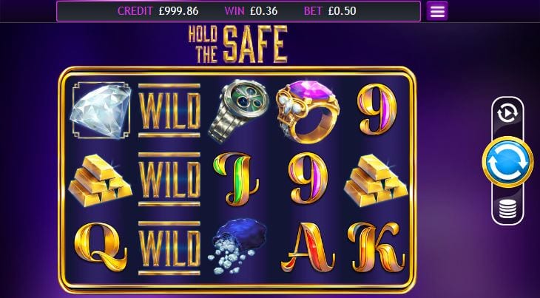Select the red A symbol
Screen dimensions: 540x298
[x=308, y=247]
